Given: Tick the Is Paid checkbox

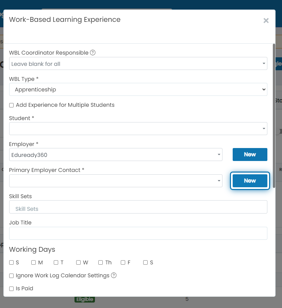Looking at the screenshot, I should click(11, 289).
